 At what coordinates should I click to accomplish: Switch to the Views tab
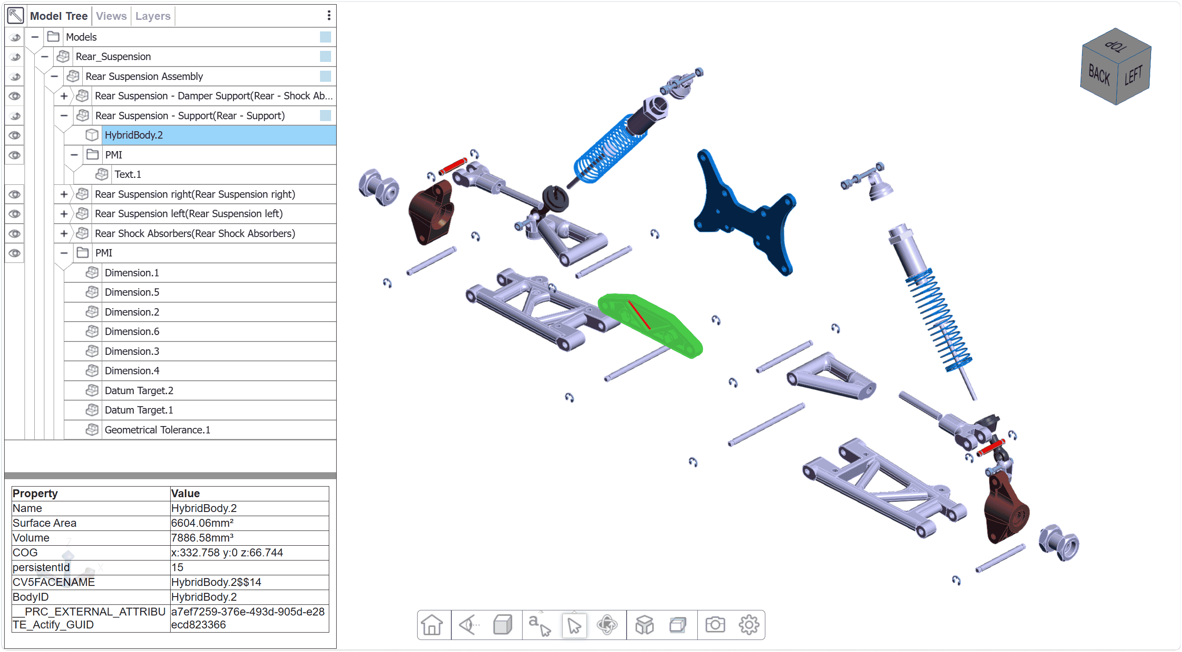click(111, 16)
